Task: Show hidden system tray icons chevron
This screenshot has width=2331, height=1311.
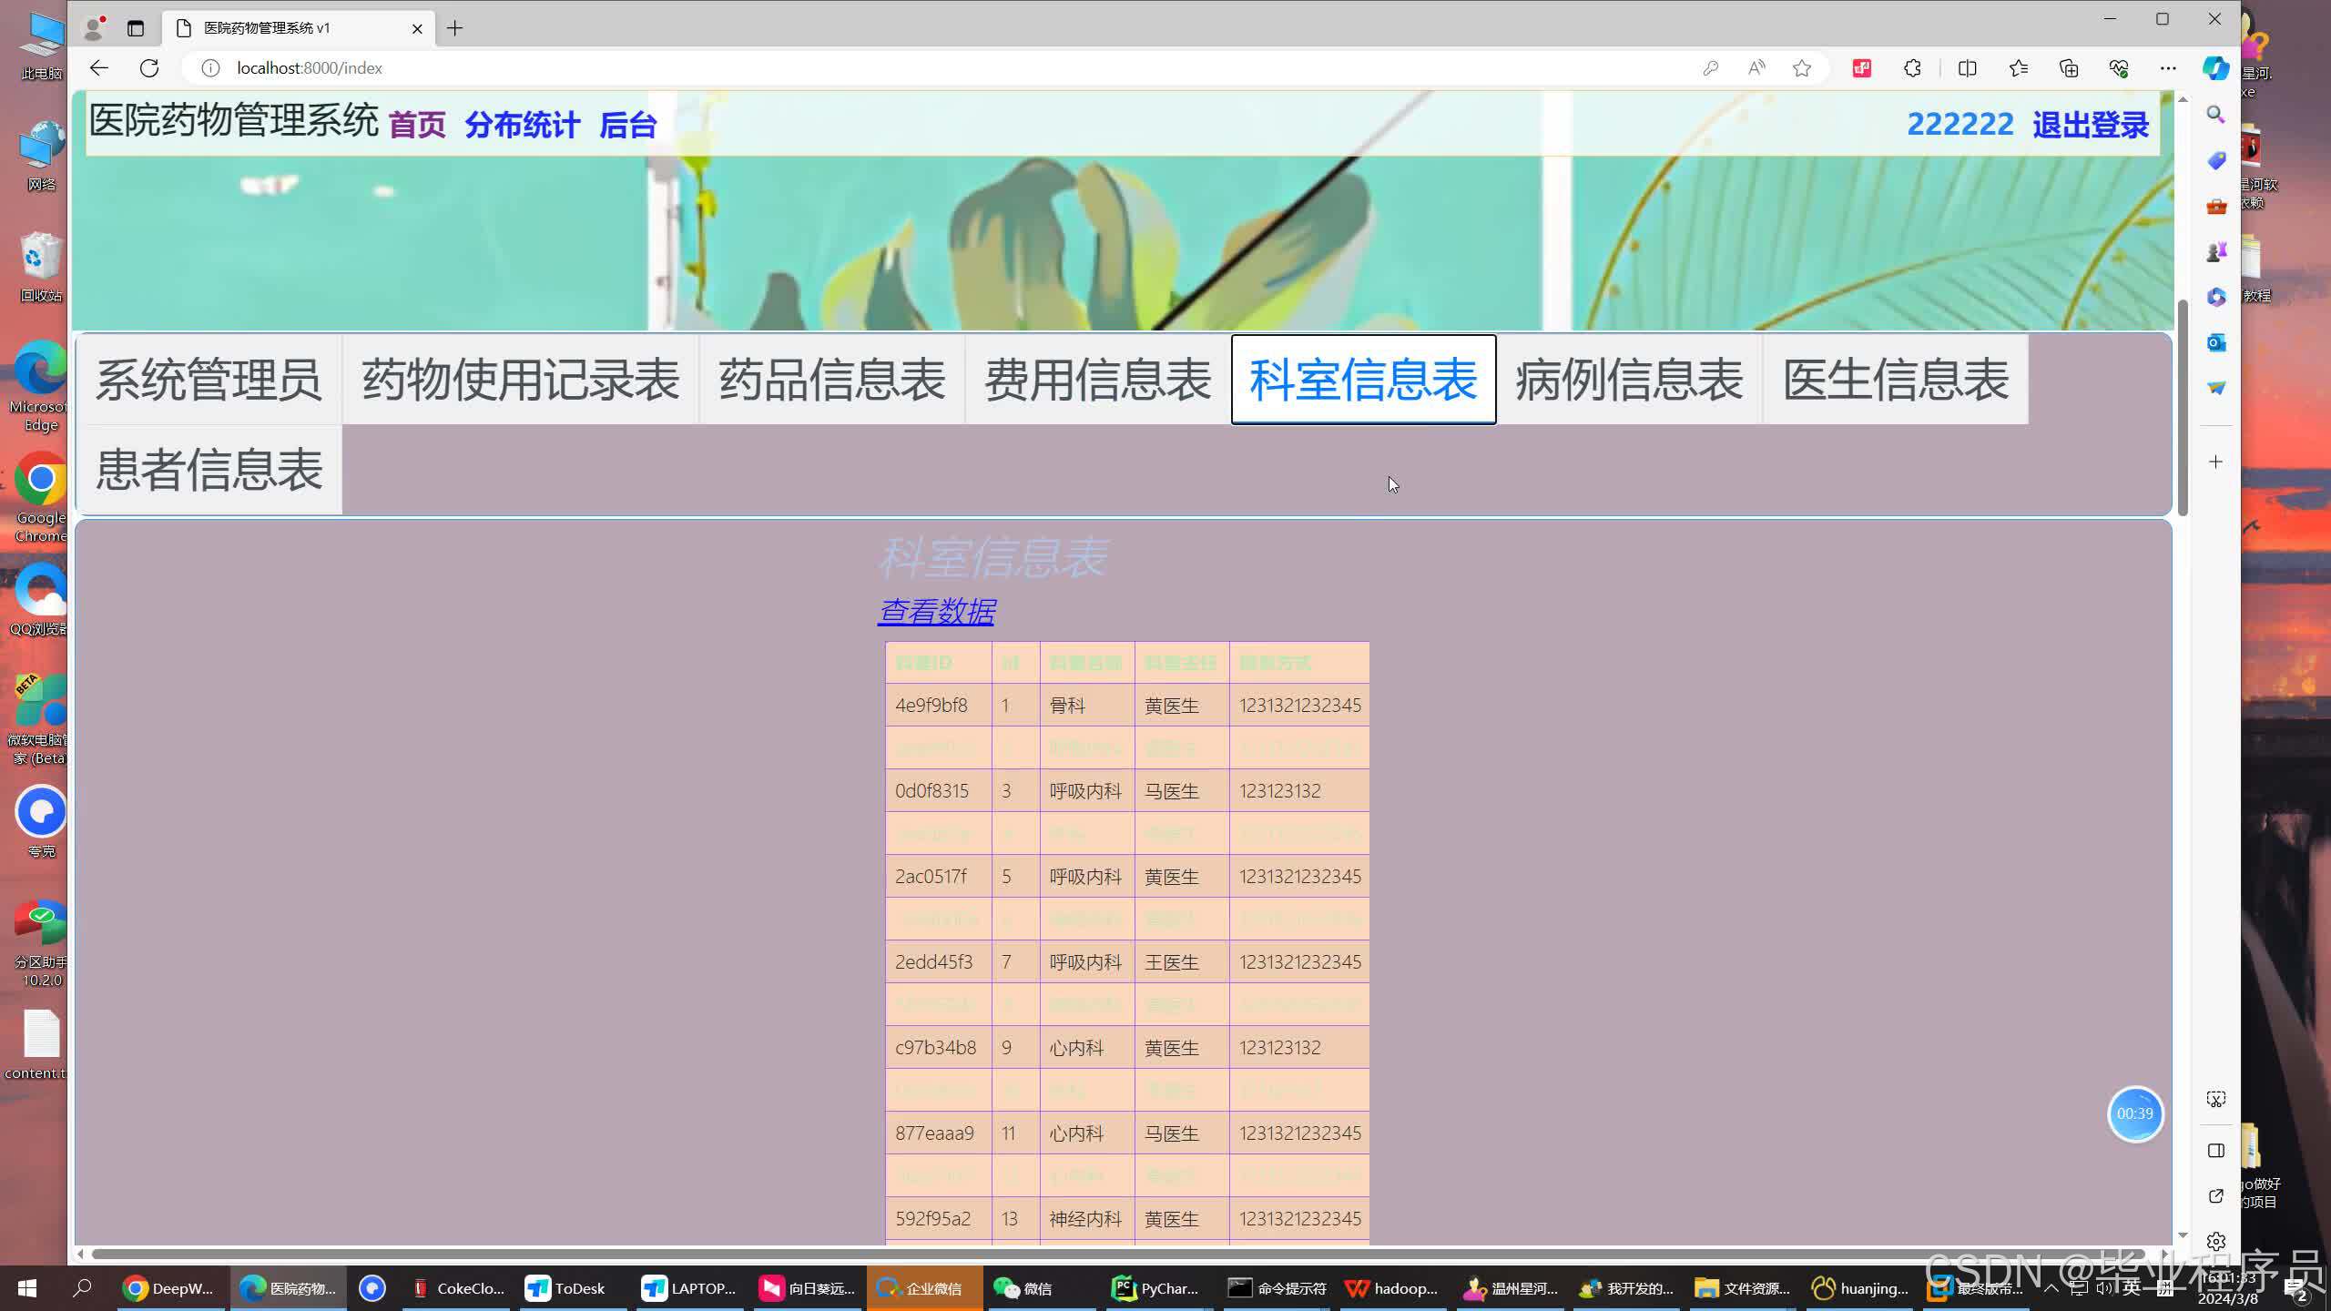Action: pyautogui.click(x=2051, y=1288)
